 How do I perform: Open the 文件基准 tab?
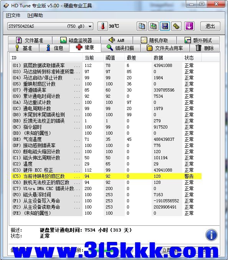point(30,40)
